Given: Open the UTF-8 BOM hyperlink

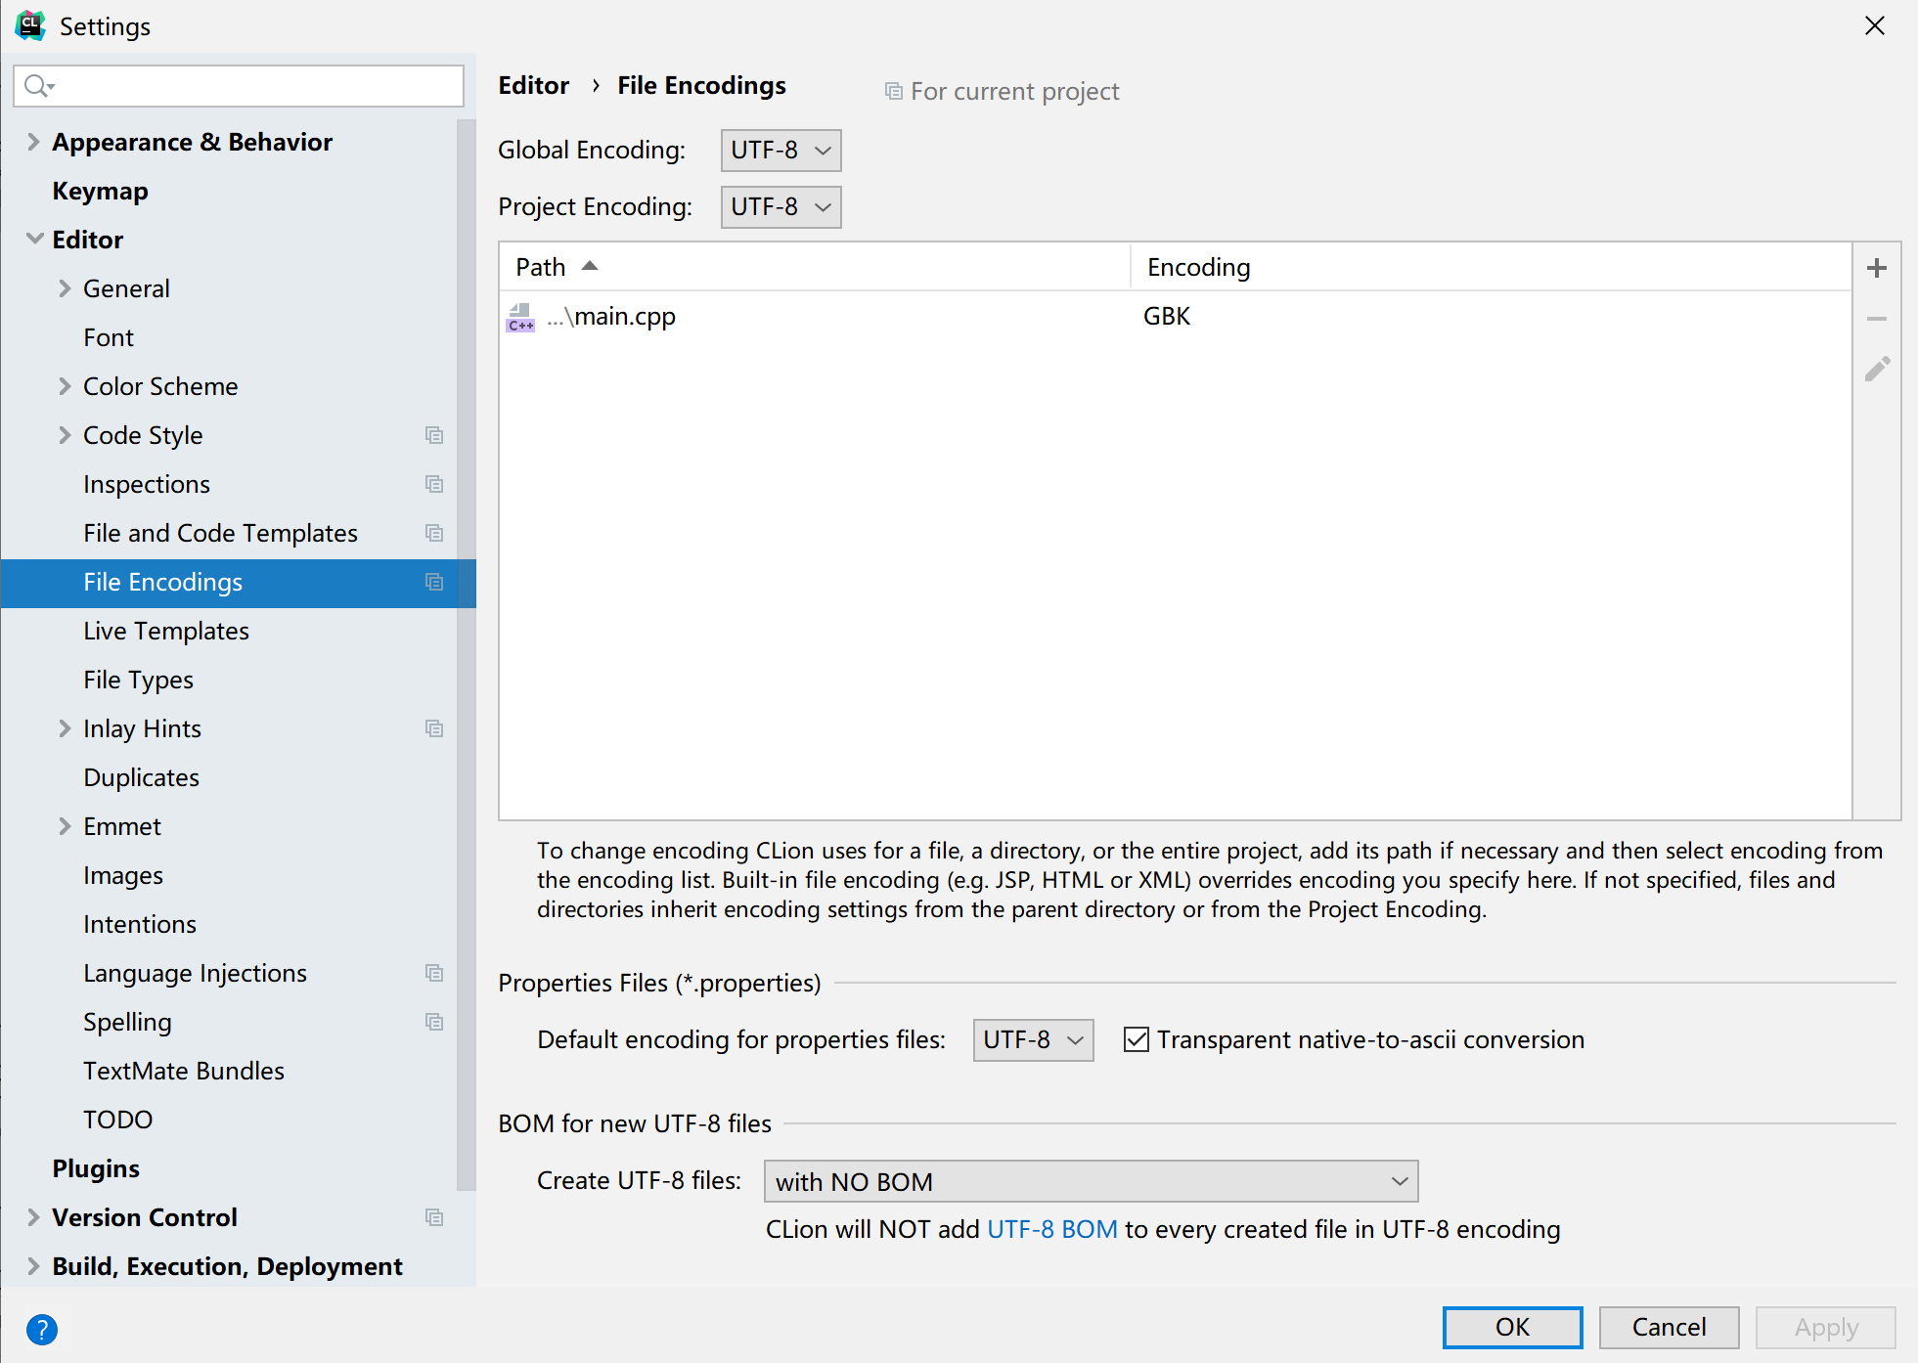Looking at the screenshot, I should pos(1051,1229).
